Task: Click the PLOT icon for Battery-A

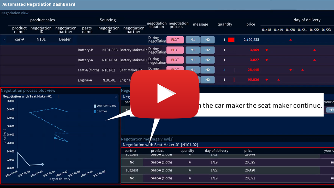Action: click(175, 60)
